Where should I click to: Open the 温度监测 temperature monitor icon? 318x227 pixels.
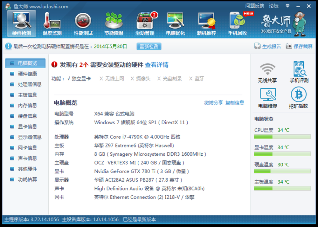52,24
